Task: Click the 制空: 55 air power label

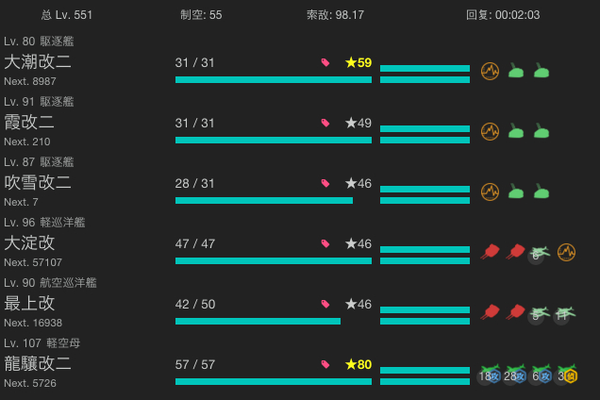Action: click(x=201, y=15)
